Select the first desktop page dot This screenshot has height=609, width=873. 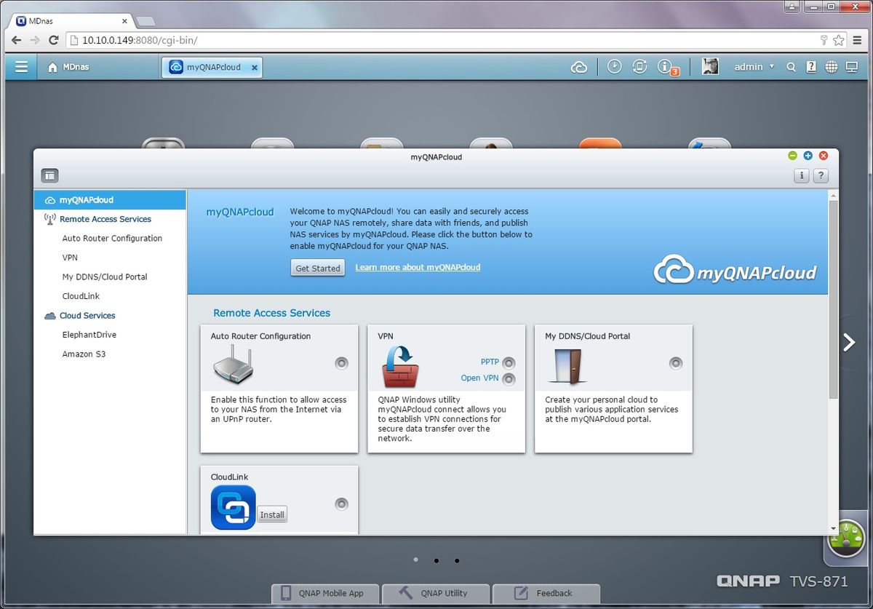pyautogui.click(x=415, y=560)
